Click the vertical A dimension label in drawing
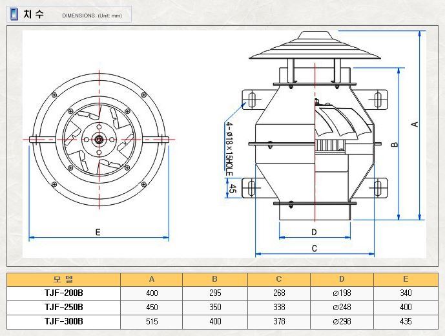This screenshot has height=336, width=445. click(415, 123)
